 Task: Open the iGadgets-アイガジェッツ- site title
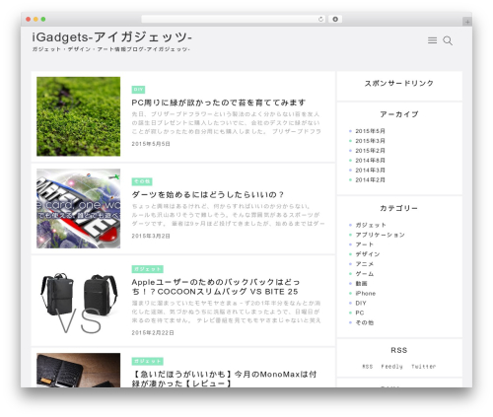click(x=111, y=37)
